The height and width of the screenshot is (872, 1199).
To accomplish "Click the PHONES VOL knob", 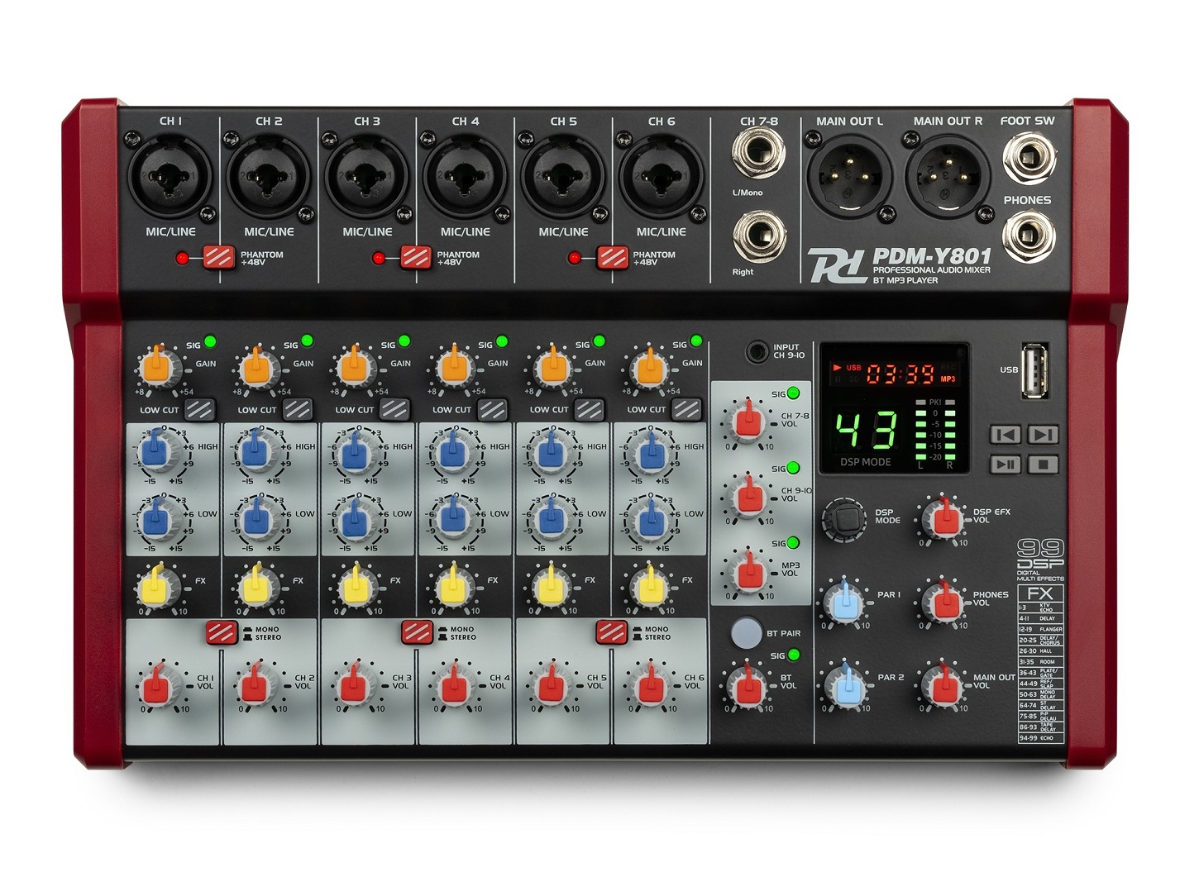I will point(943,603).
